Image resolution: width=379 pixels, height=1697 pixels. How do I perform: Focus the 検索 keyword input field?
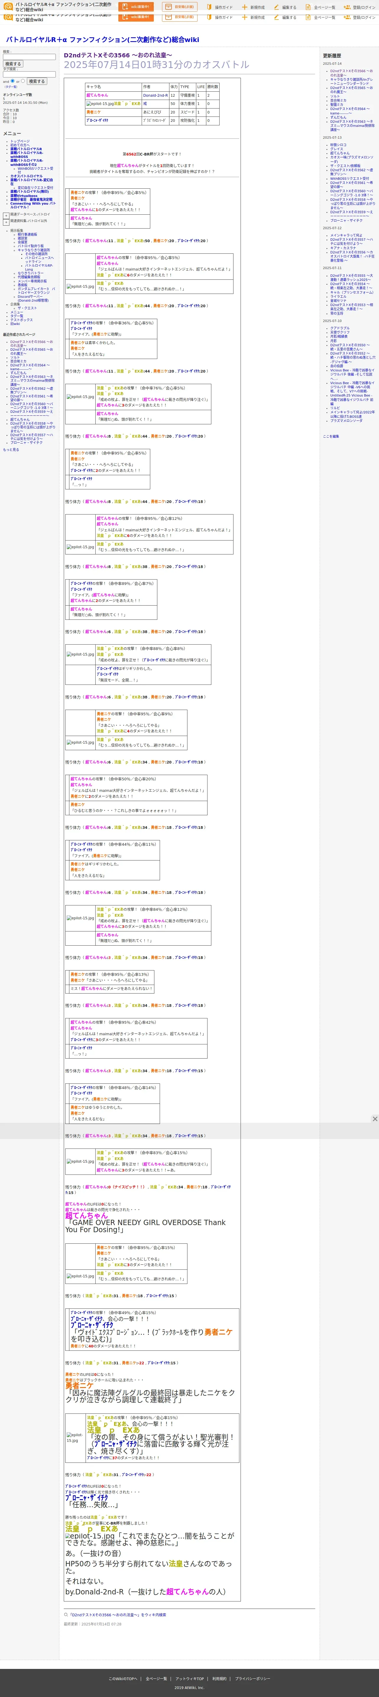pos(29,57)
